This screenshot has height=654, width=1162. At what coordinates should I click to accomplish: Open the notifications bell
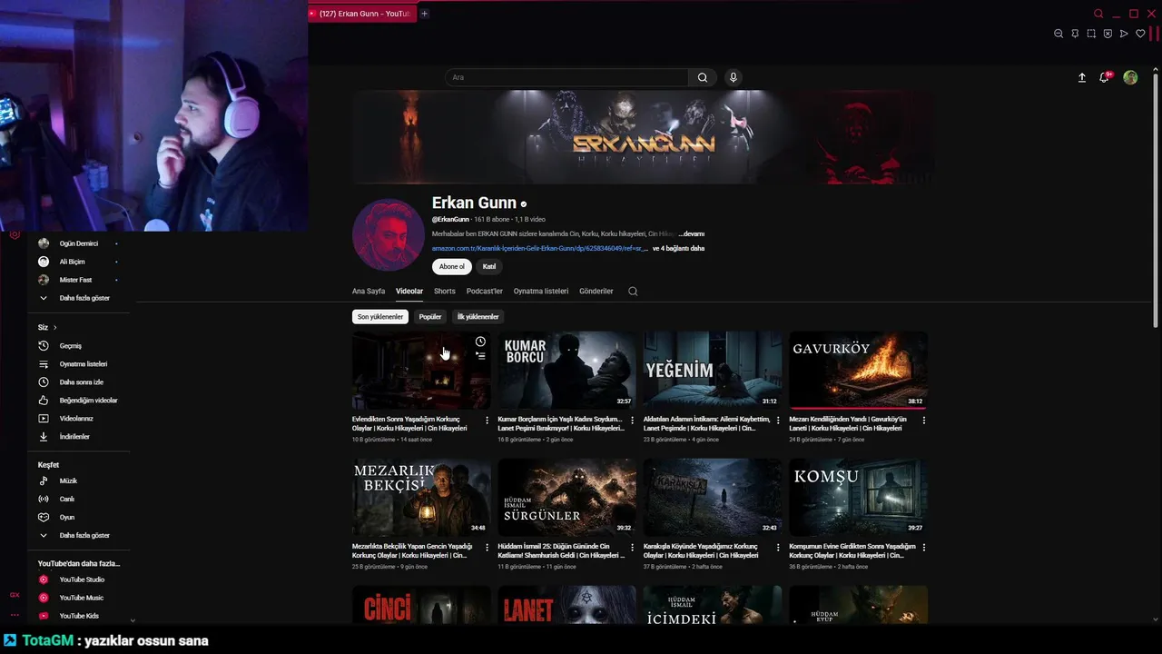pyautogui.click(x=1105, y=77)
